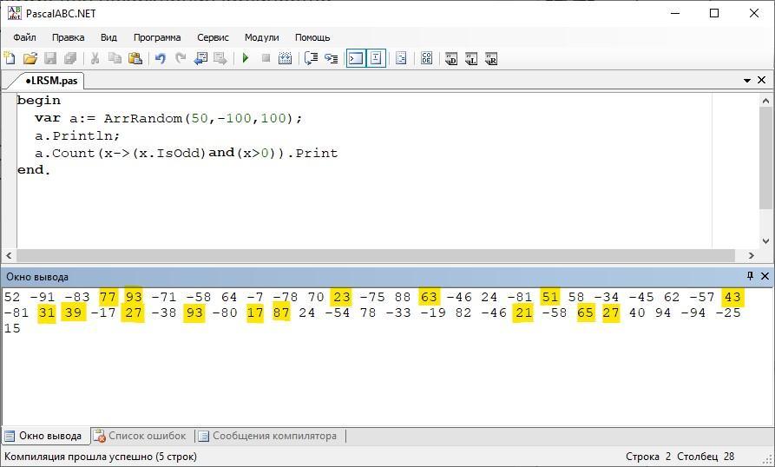This screenshot has height=467, width=775.
Task: Click the Save floppy disk icon
Action: pyautogui.click(x=50, y=58)
